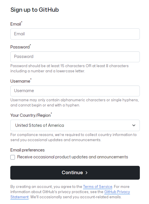
Task: Open the GitHub Privacy Statement link
Action: tap(70, 194)
